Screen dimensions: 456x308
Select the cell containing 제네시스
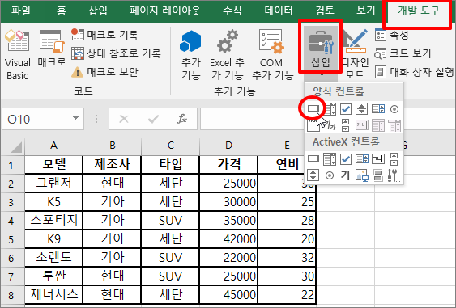pyautogui.click(x=53, y=294)
